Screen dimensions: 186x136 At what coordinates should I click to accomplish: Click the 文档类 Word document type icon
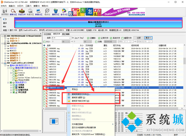(16, 85)
